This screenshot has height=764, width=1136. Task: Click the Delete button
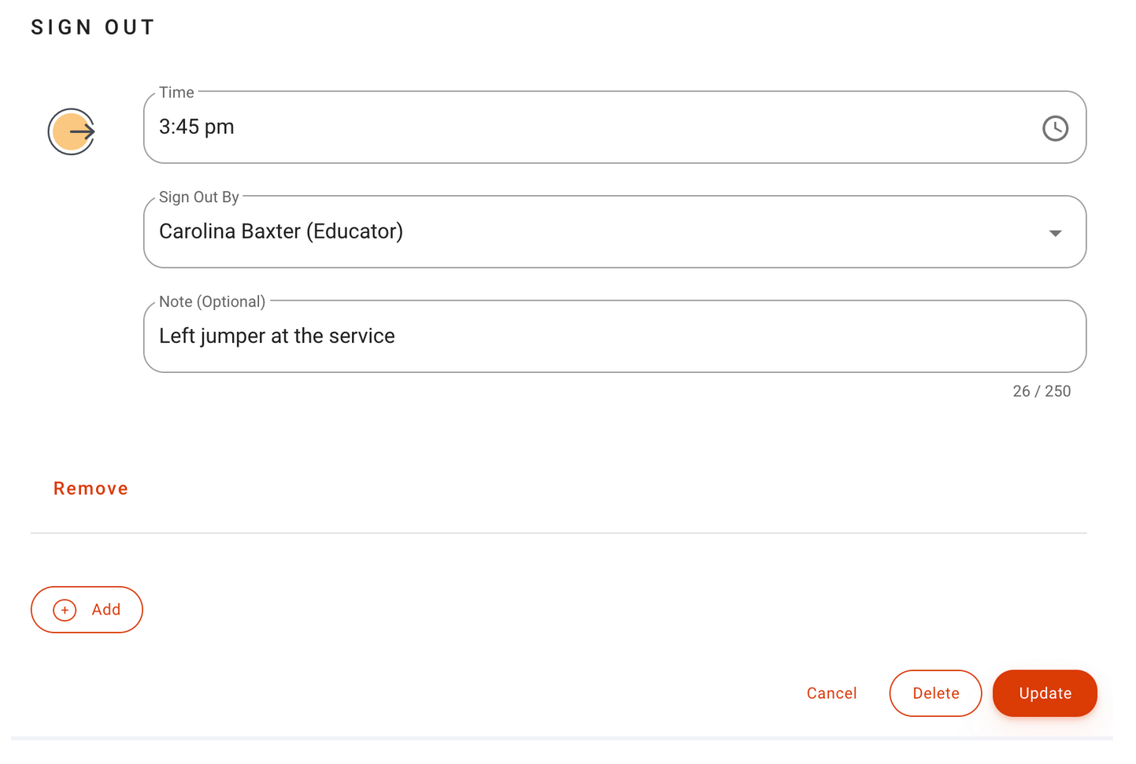click(935, 693)
